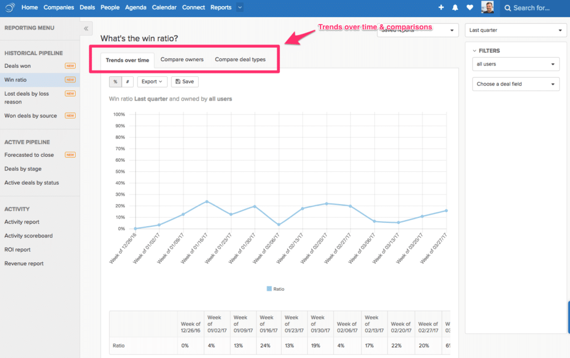Open the all users filter dropdown
The width and height of the screenshot is (570, 358).
(515, 64)
